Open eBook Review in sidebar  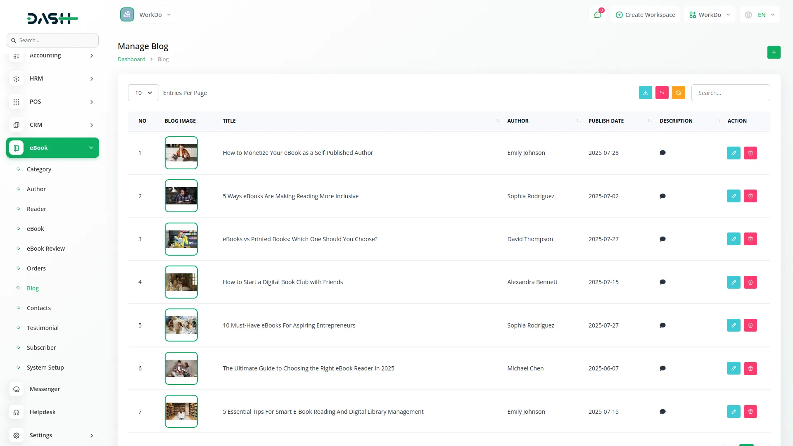46,249
